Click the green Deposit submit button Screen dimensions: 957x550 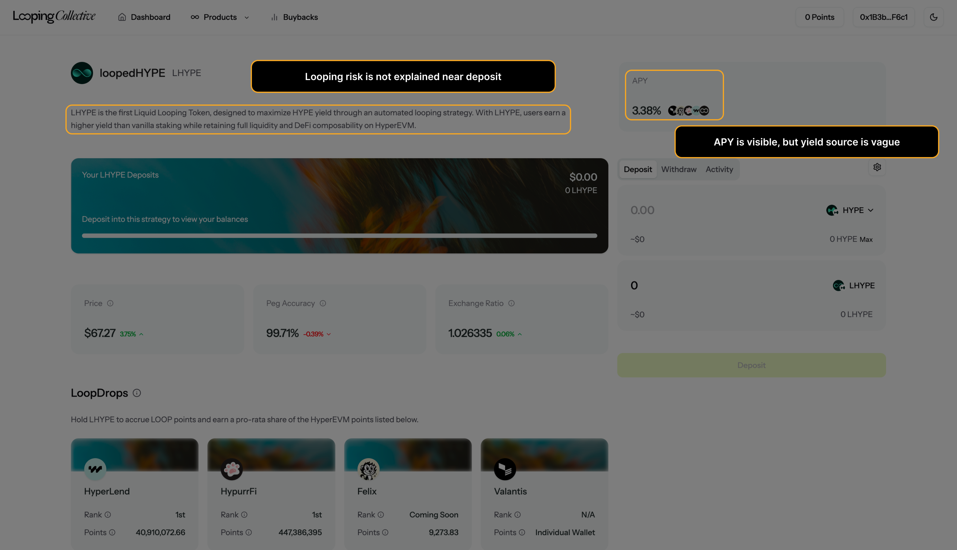tap(752, 365)
